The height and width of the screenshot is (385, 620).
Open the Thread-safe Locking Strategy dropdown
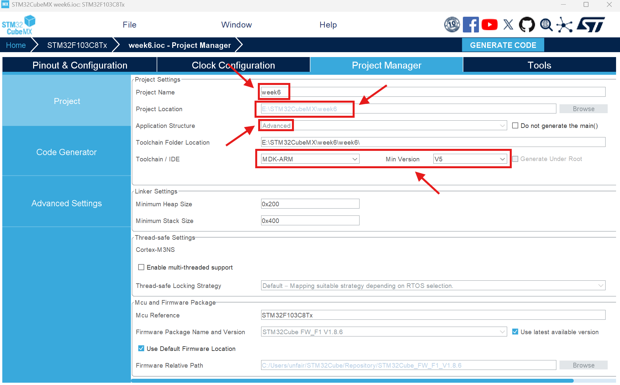tap(433, 286)
